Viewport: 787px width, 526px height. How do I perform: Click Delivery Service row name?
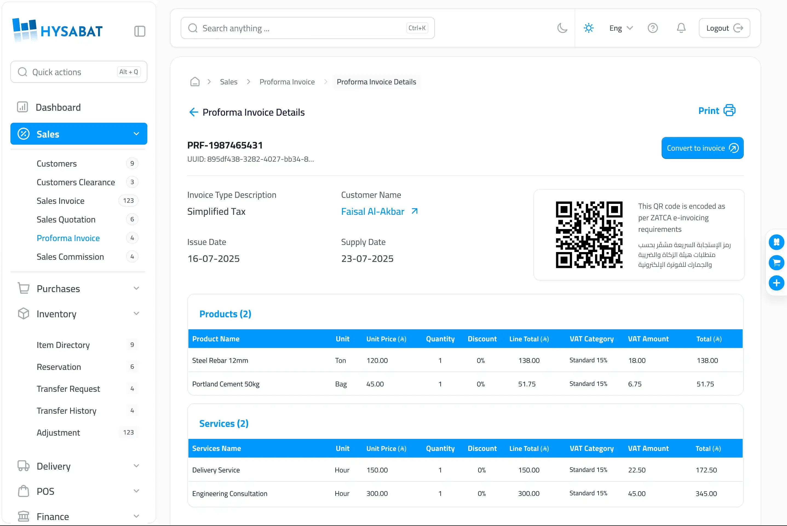216,470
